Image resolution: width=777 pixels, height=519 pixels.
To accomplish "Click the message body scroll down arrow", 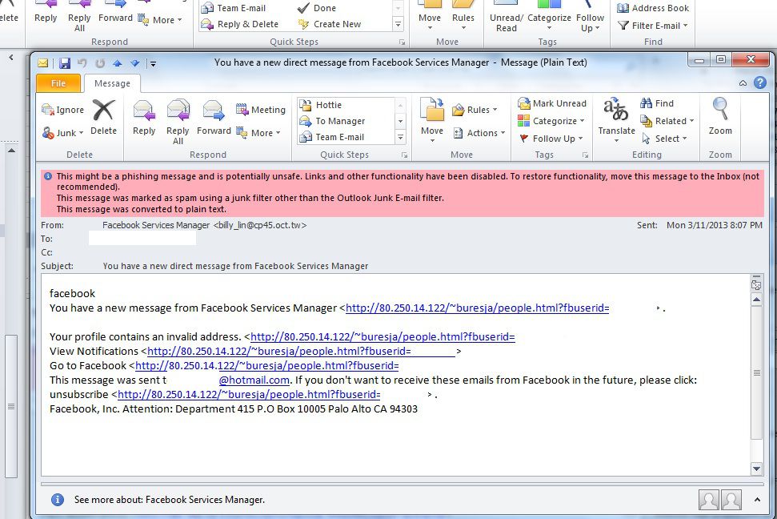I will point(756,468).
